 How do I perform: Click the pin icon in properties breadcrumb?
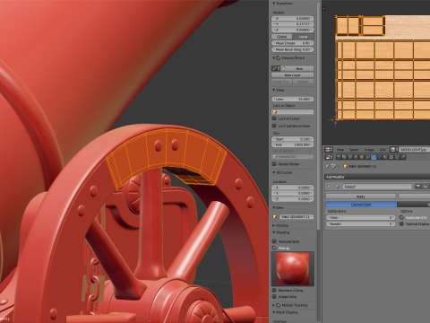[327, 166]
